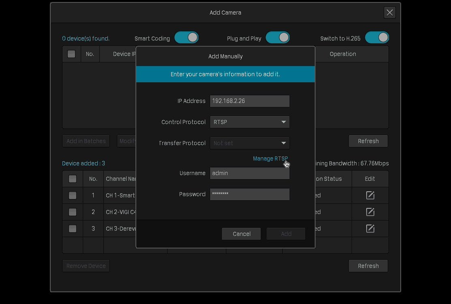The height and width of the screenshot is (304, 451).
Task: Select all added devices via the header checkbox
Action: point(73,179)
